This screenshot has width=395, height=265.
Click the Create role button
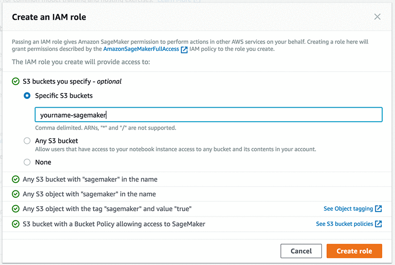point(354,251)
